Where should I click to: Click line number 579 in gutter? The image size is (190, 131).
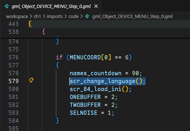tap(14, 81)
